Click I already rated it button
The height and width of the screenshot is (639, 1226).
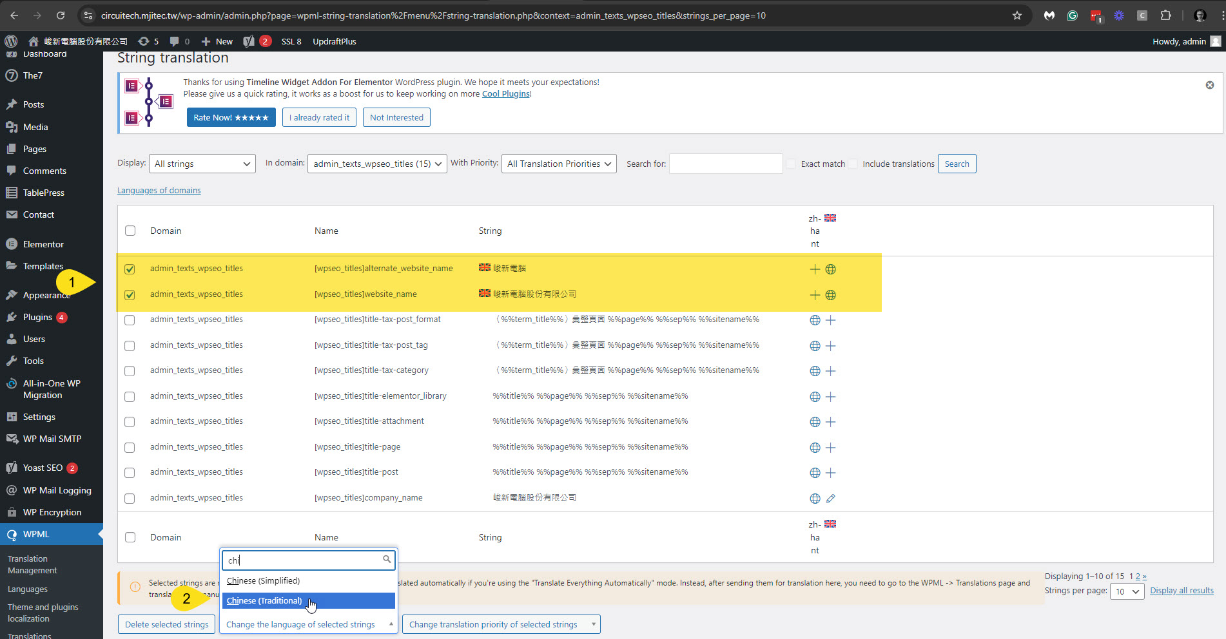point(319,117)
